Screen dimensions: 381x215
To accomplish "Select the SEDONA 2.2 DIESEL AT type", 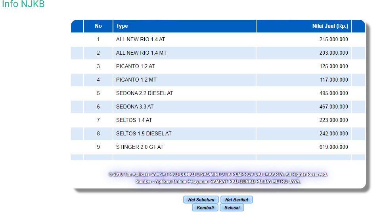I will pyautogui.click(x=145, y=93).
